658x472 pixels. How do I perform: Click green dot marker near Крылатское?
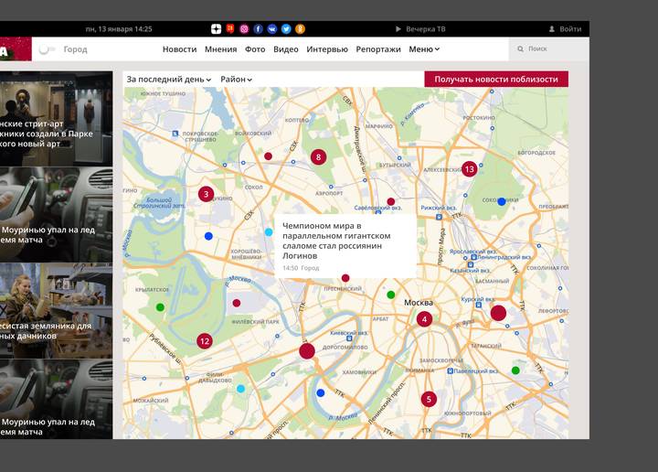(x=160, y=307)
